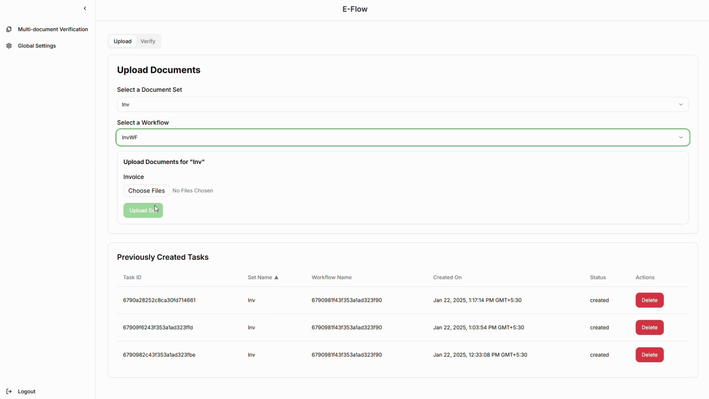Select the Upload tab

coord(122,41)
